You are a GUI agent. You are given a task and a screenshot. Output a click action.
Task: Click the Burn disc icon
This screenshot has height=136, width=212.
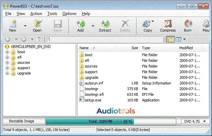pyautogui.click(x=188, y=24)
